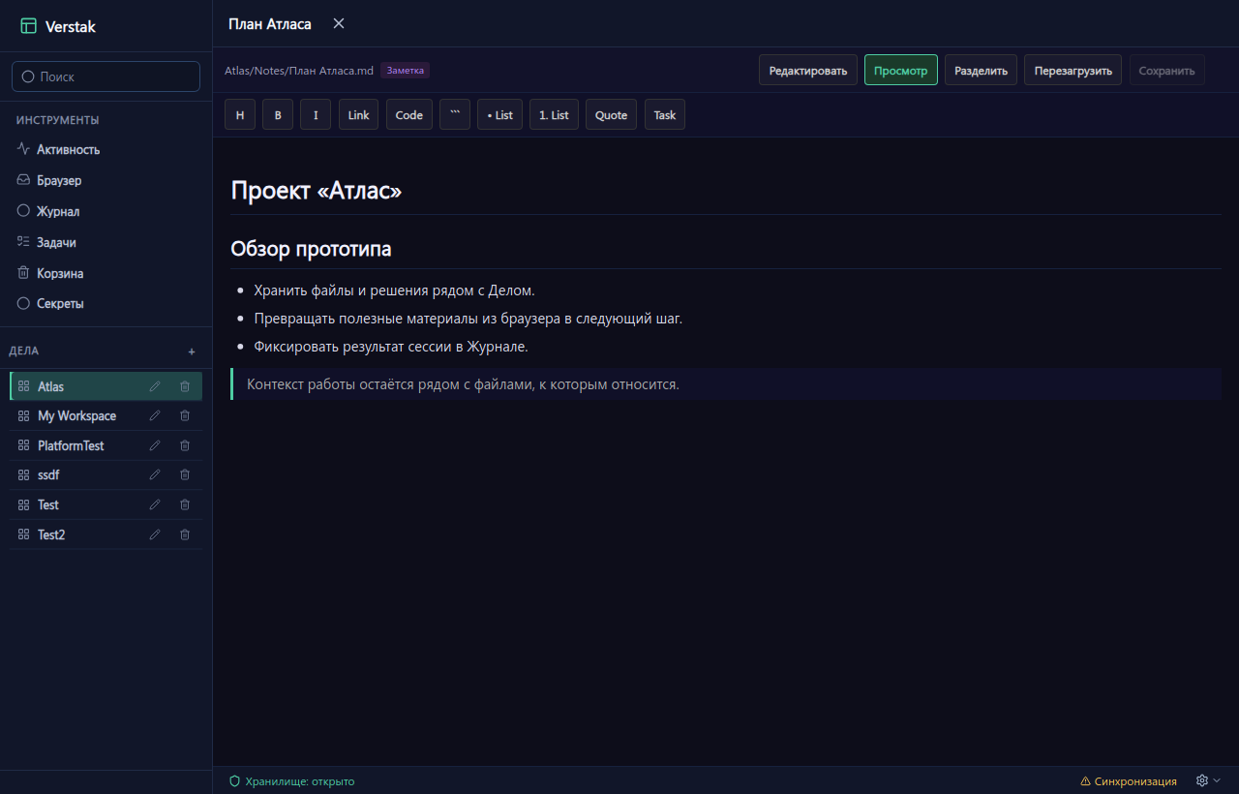The height and width of the screenshot is (794, 1239).
Task: Close the План Атласа tab
Action: coord(339,23)
